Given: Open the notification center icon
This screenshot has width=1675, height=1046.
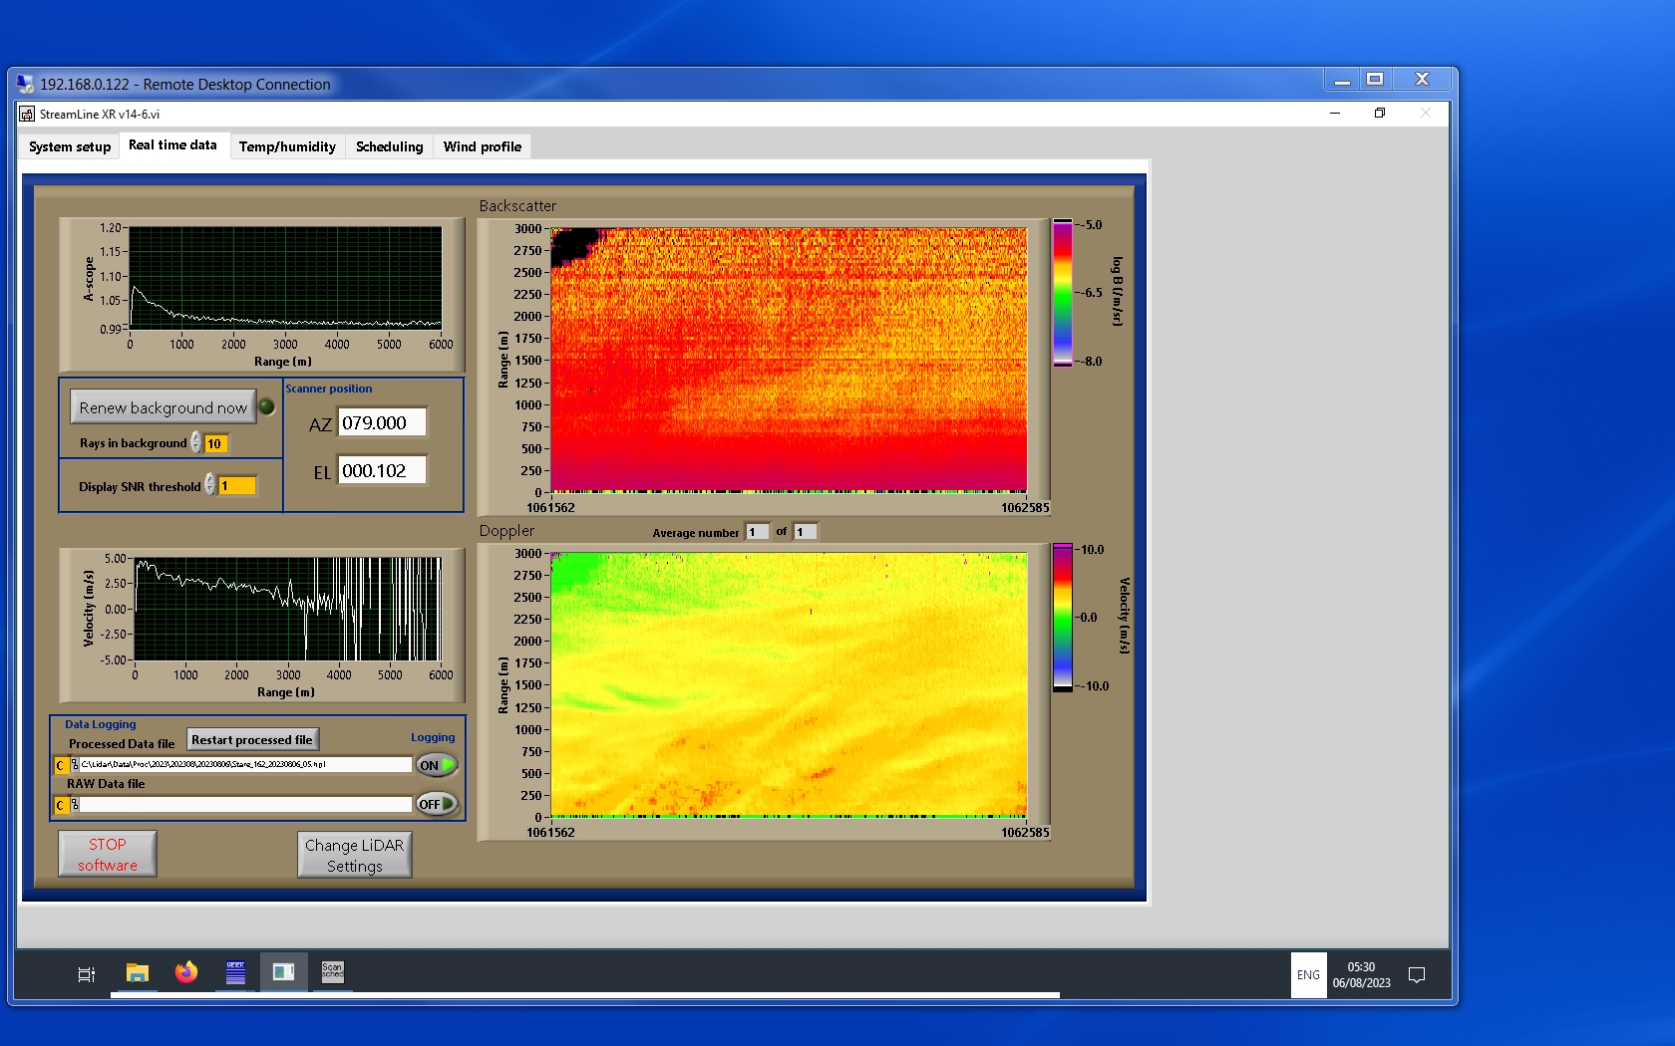Looking at the screenshot, I should pyautogui.click(x=1416, y=975).
